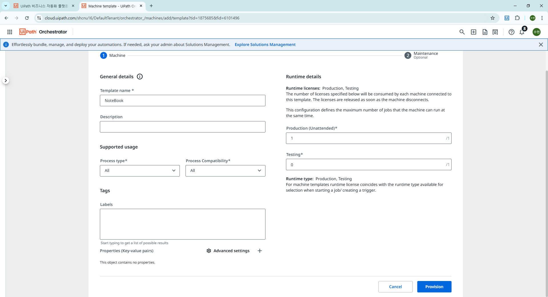Open the Process type dropdown

pos(140,171)
